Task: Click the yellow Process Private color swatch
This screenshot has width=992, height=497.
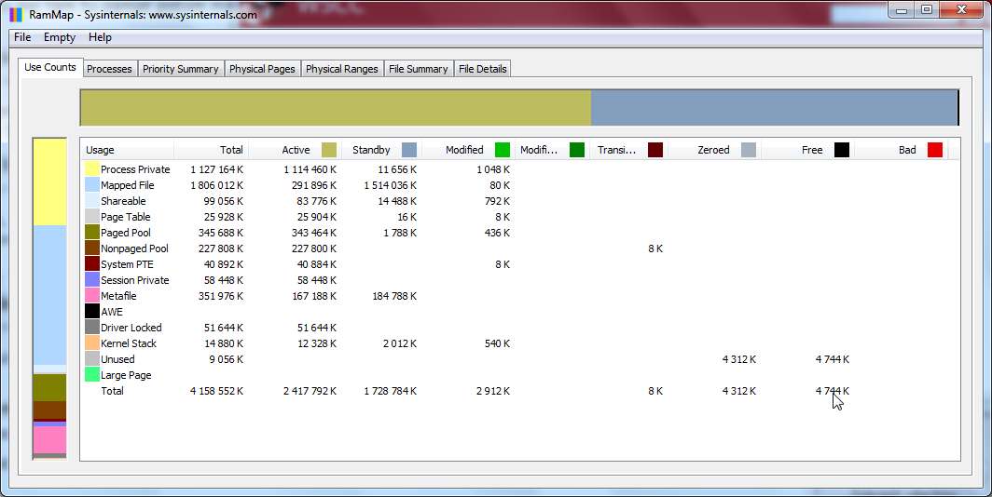Action: [91, 169]
